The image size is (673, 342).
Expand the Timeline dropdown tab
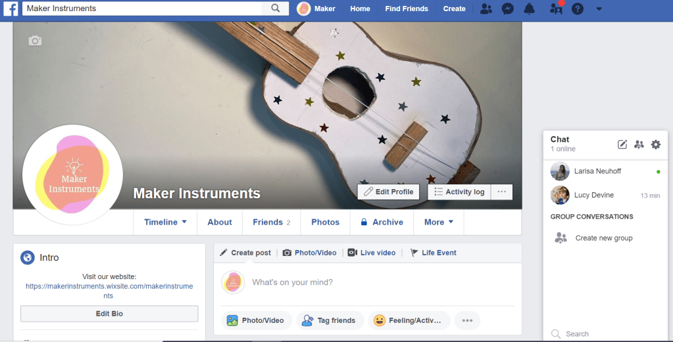pos(165,222)
